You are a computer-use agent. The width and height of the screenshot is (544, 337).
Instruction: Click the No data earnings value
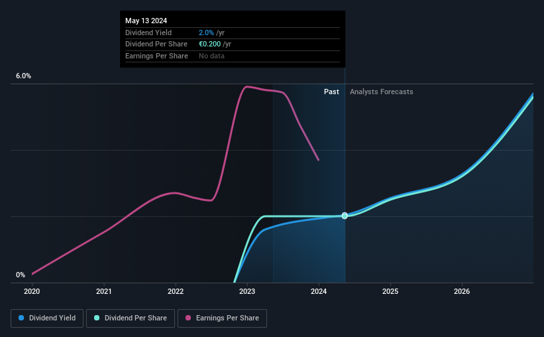point(211,56)
